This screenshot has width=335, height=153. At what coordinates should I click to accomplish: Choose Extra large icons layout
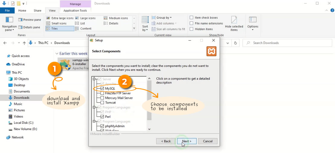[60, 18]
